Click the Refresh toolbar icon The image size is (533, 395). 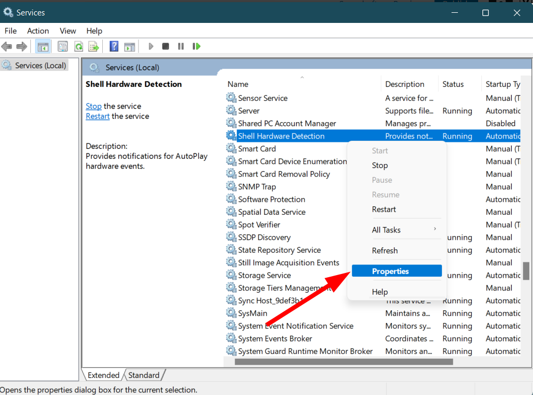pyautogui.click(x=78, y=46)
